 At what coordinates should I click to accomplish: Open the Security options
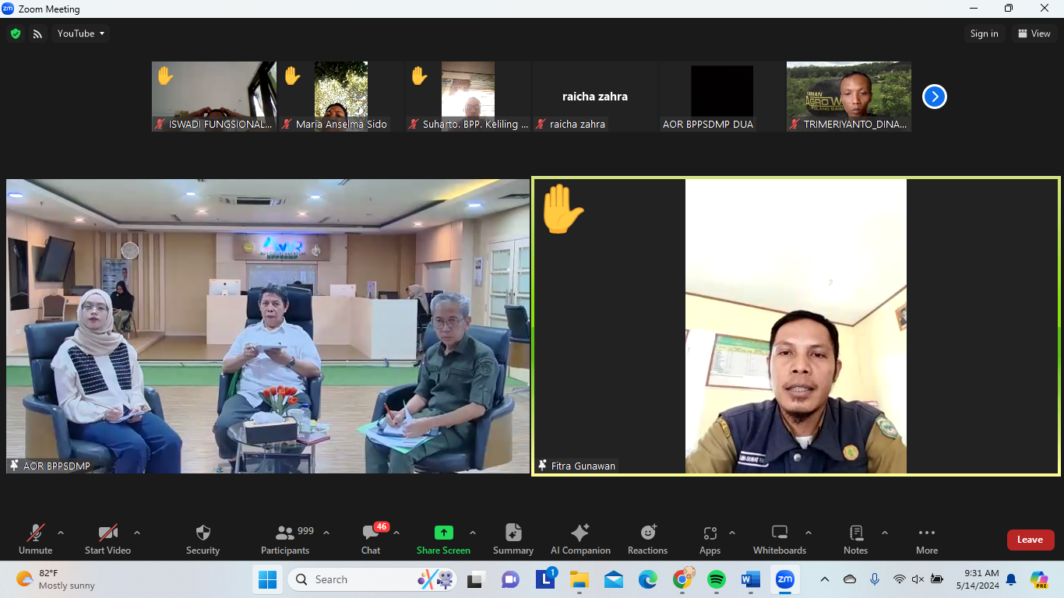[x=202, y=537]
